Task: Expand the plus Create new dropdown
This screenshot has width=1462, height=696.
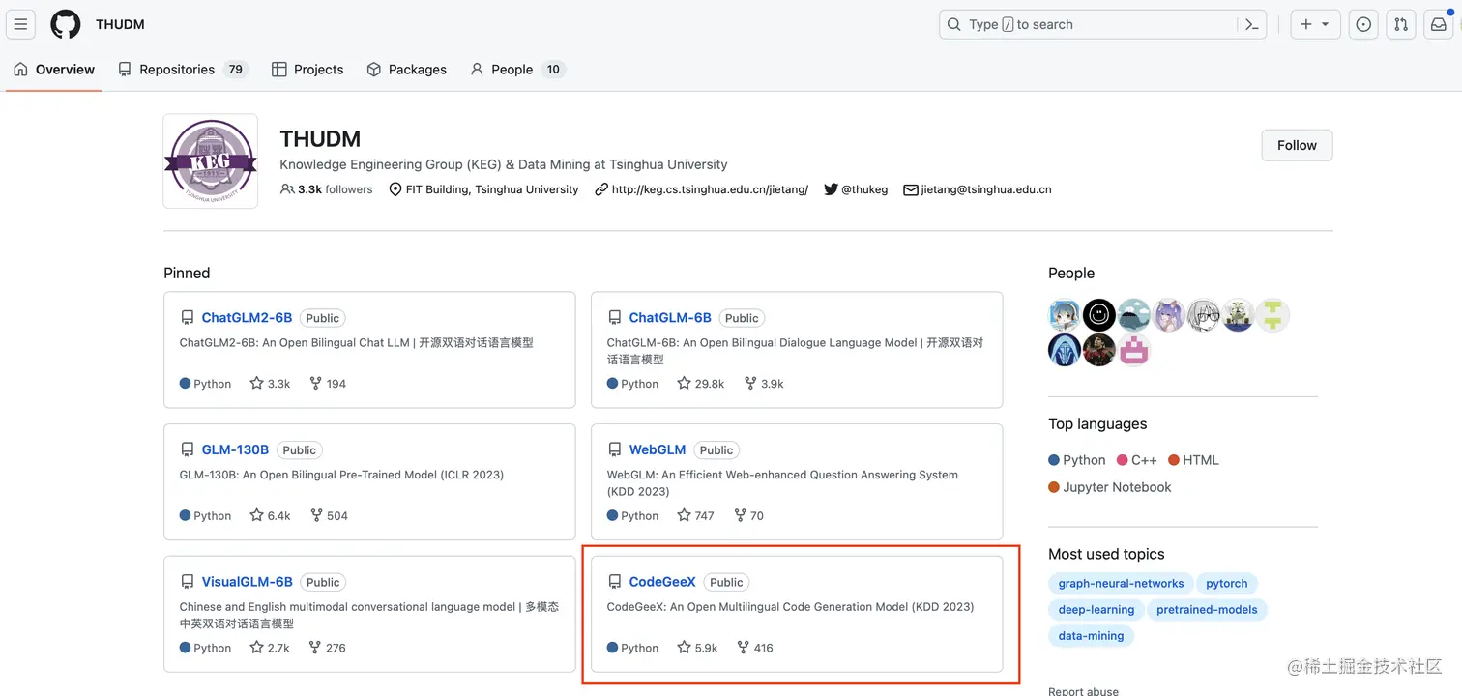Action: [x=1315, y=24]
